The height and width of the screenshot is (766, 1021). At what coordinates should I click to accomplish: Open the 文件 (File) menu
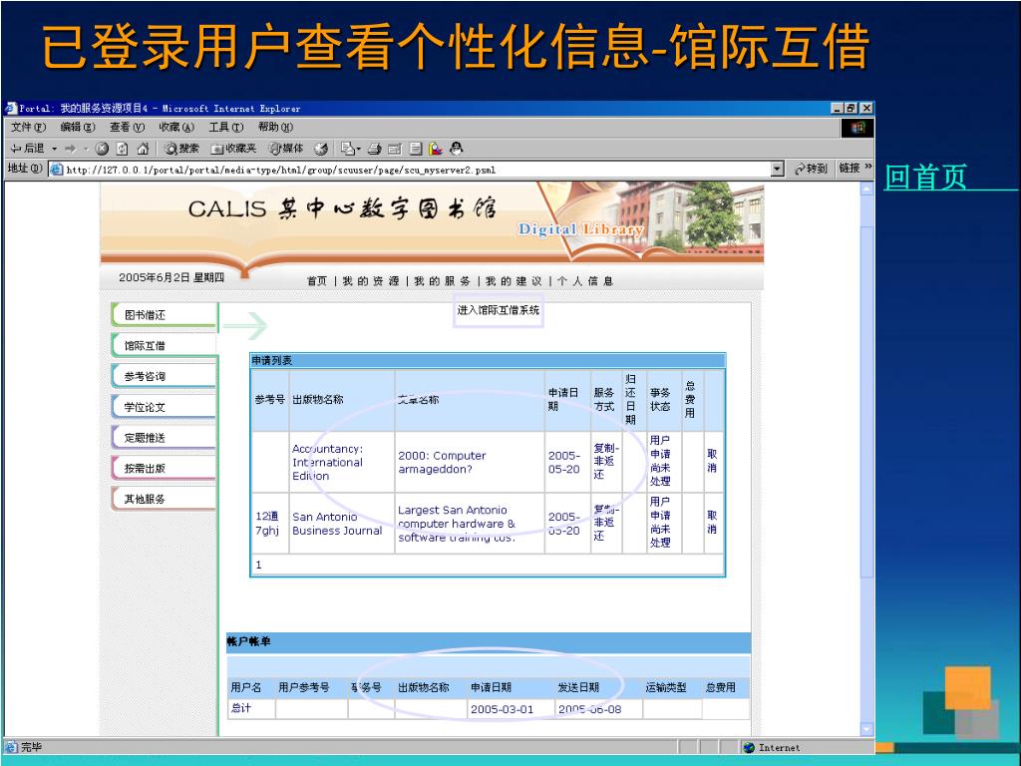[28, 127]
